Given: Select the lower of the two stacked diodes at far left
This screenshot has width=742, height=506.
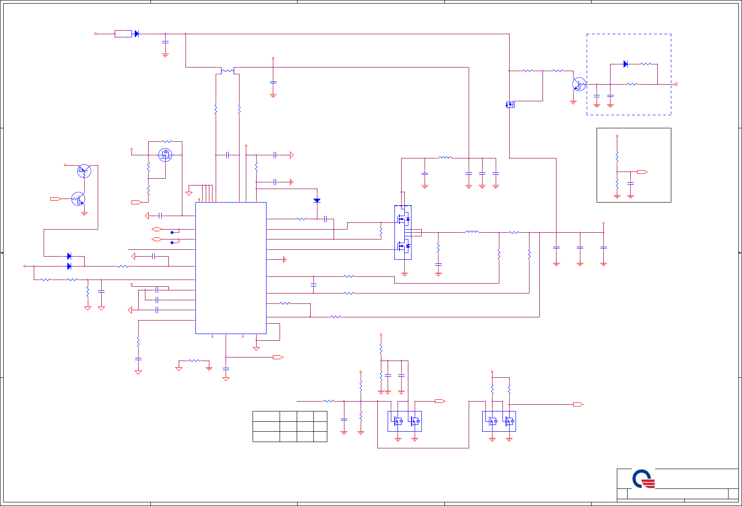Looking at the screenshot, I should [69, 267].
